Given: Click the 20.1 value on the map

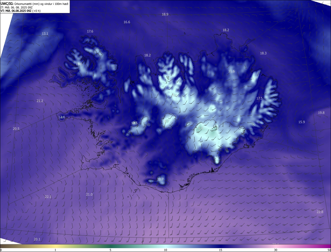Looking at the screenshot, I should (x=37, y=239).
